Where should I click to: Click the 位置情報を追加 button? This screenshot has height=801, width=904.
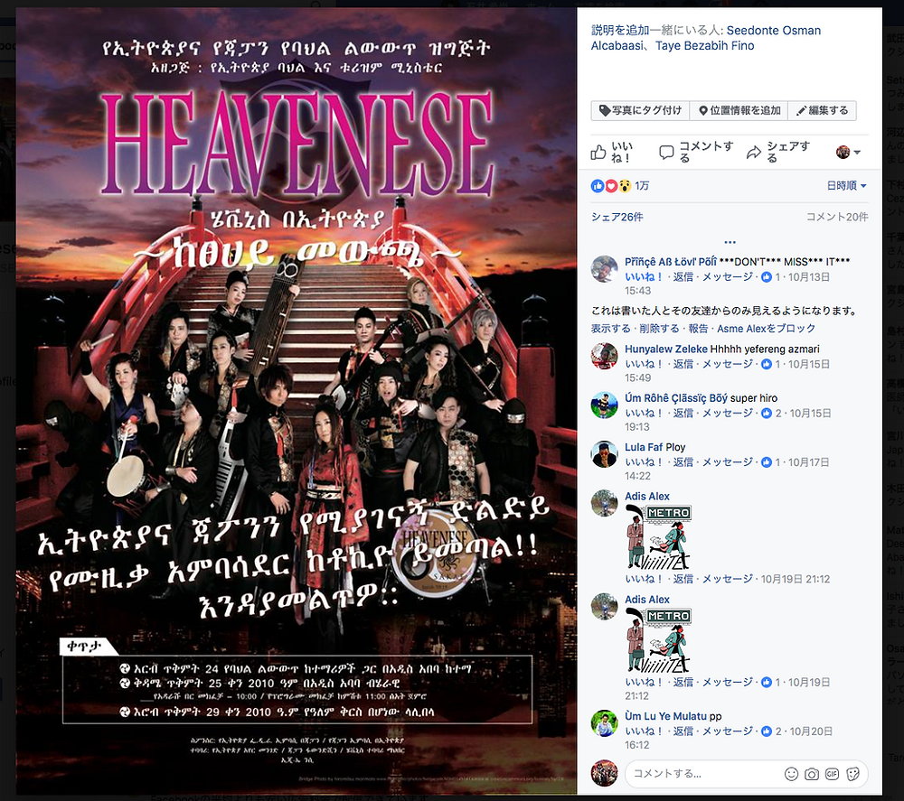(x=739, y=110)
